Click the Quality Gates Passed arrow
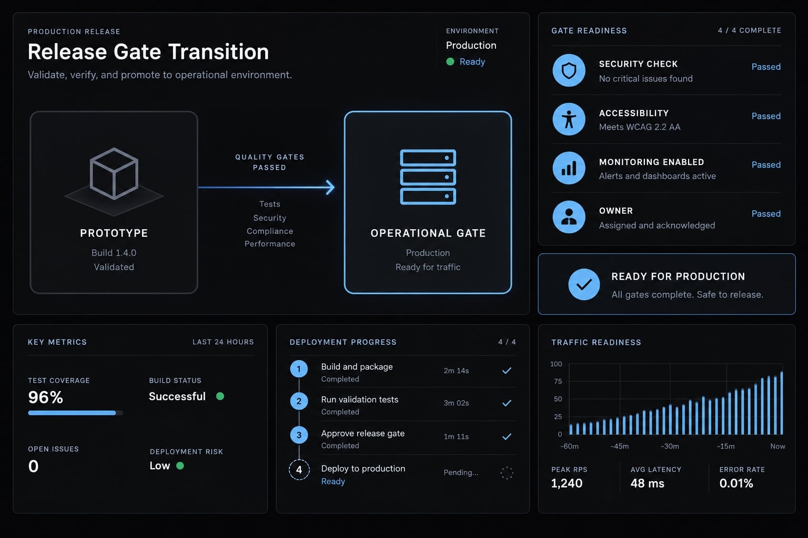 266,187
